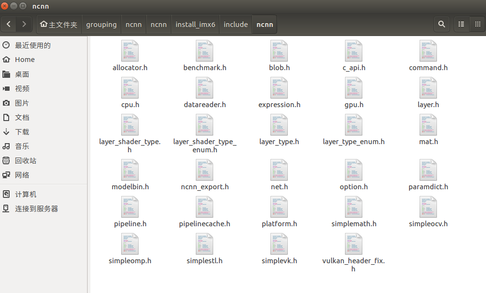This screenshot has width=486, height=293.
Task: Open 最近使用的 in the sidebar
Action: tap(43, 46)
